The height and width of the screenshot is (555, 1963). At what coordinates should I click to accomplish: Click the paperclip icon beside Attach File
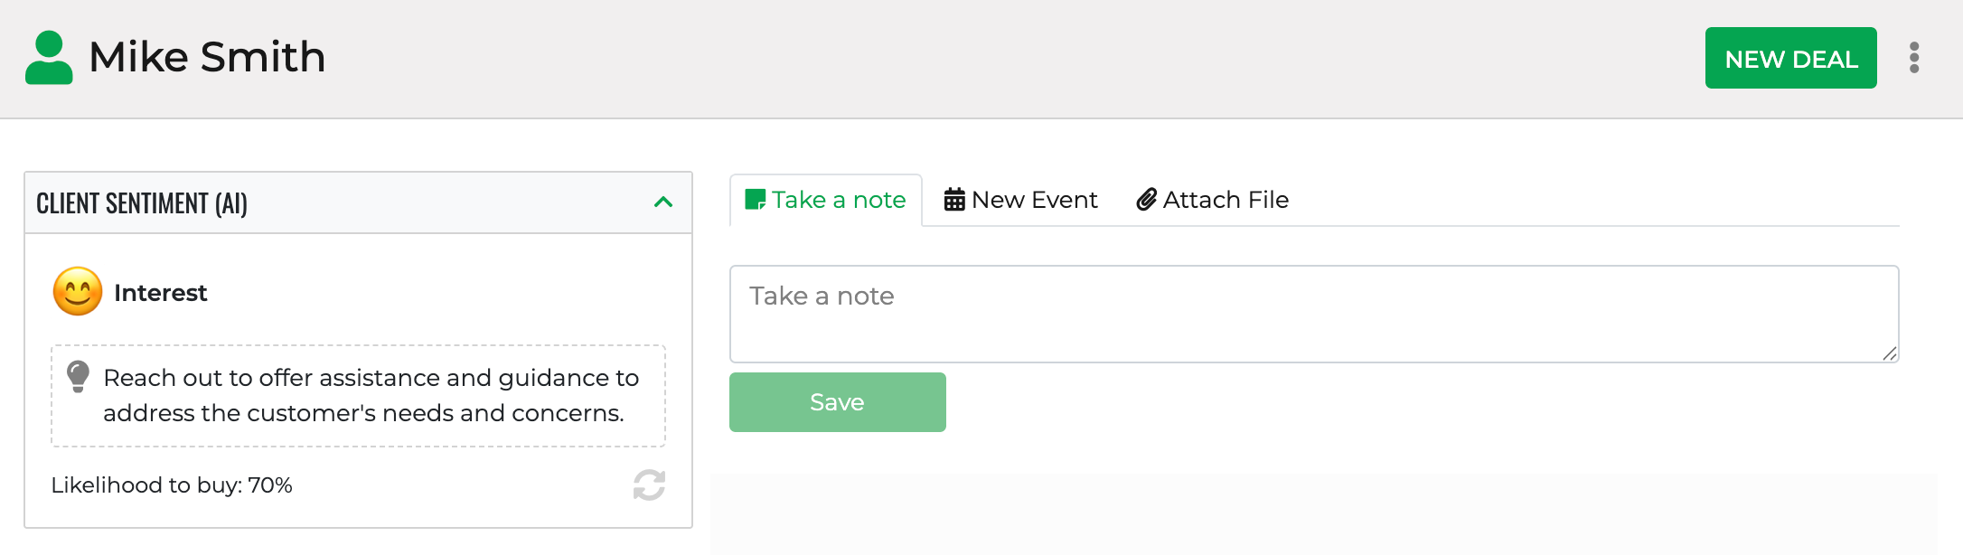[x=1146, y=200]
